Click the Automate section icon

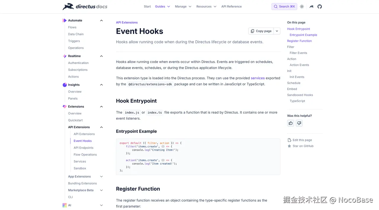(x=65, y=20)
